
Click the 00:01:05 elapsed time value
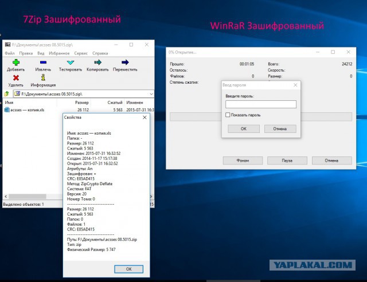(247, 64)
